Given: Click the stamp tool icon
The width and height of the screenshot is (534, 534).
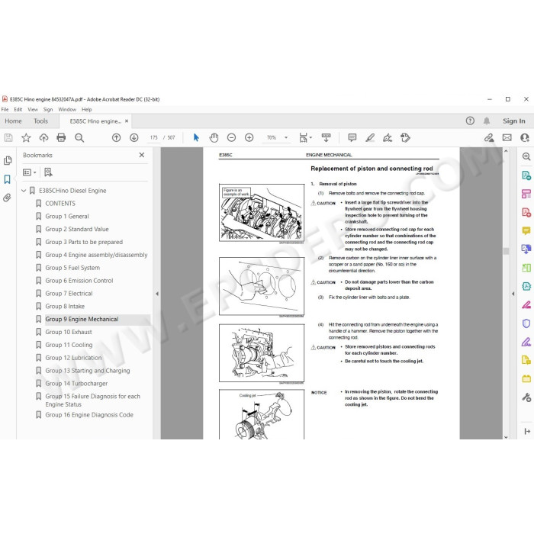Looking at the screenshot, I should click(x=405, y=137).
